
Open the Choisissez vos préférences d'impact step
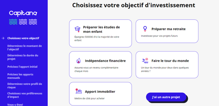pyautogui.click(x=25, y=95)
